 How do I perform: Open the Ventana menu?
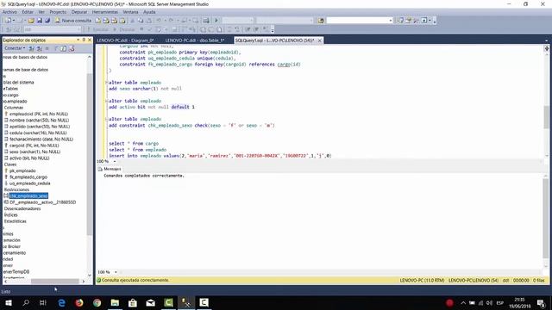[130, 12]
